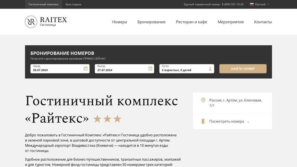Open the Мероприятия menu item
The width and height of the screenshot is (297, 167).
coord(231,22)
